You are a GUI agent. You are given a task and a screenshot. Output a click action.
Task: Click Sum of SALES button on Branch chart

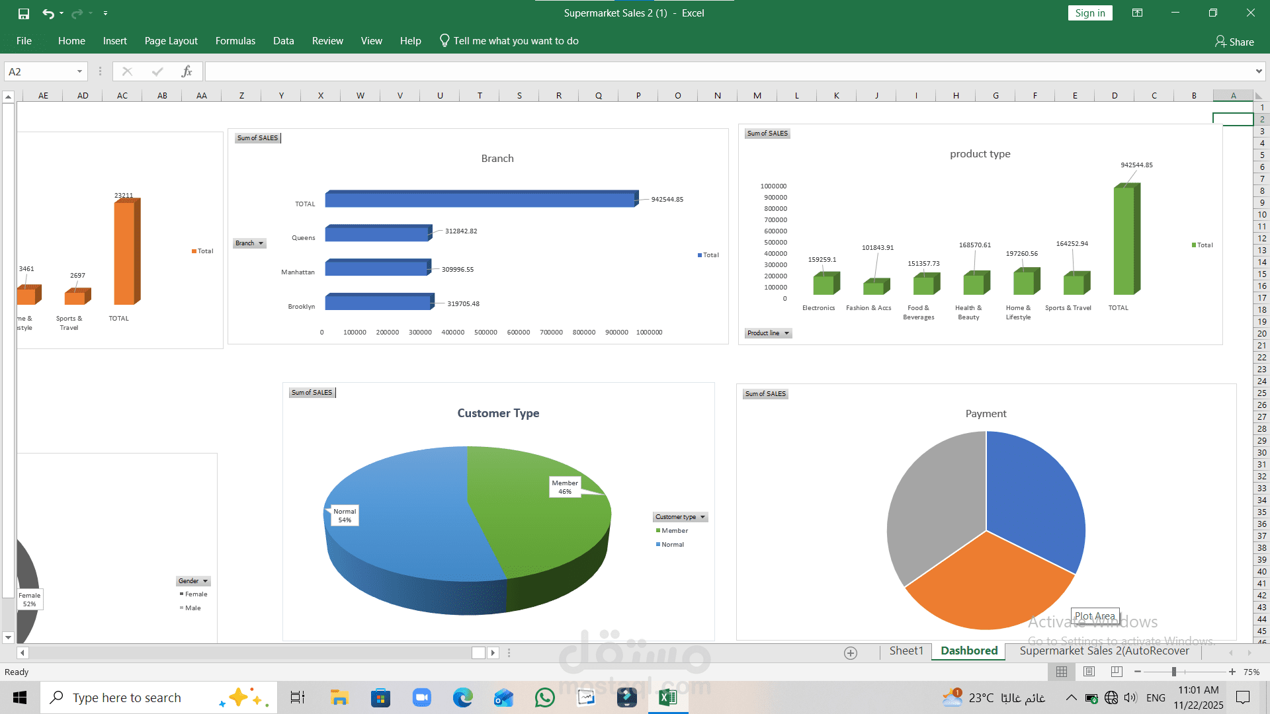[x=258, y=138]
